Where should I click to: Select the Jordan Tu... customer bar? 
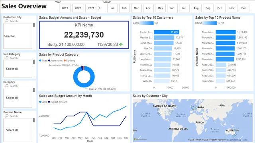[167, 32]
